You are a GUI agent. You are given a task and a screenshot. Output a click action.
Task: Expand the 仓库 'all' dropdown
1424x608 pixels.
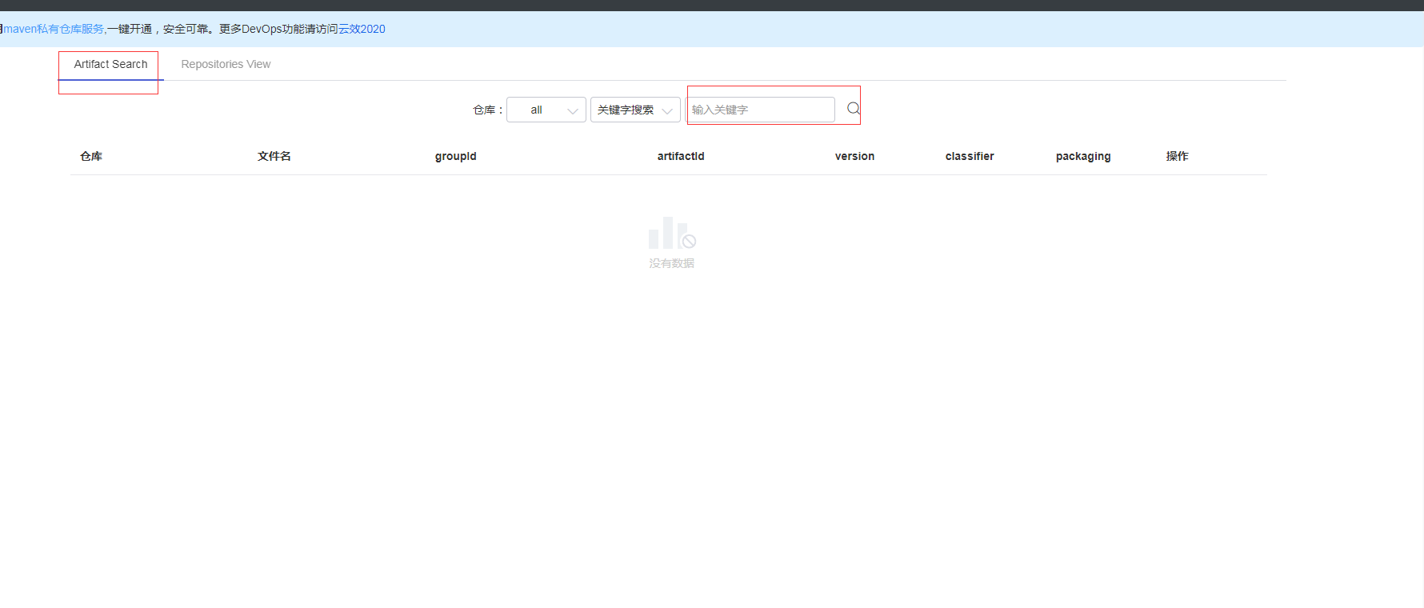click(x=546, y=110)
